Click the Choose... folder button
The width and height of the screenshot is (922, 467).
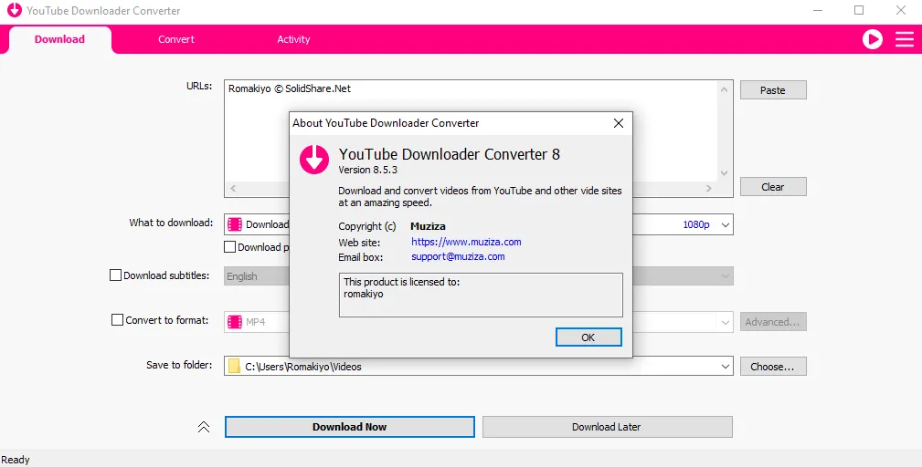773,367
